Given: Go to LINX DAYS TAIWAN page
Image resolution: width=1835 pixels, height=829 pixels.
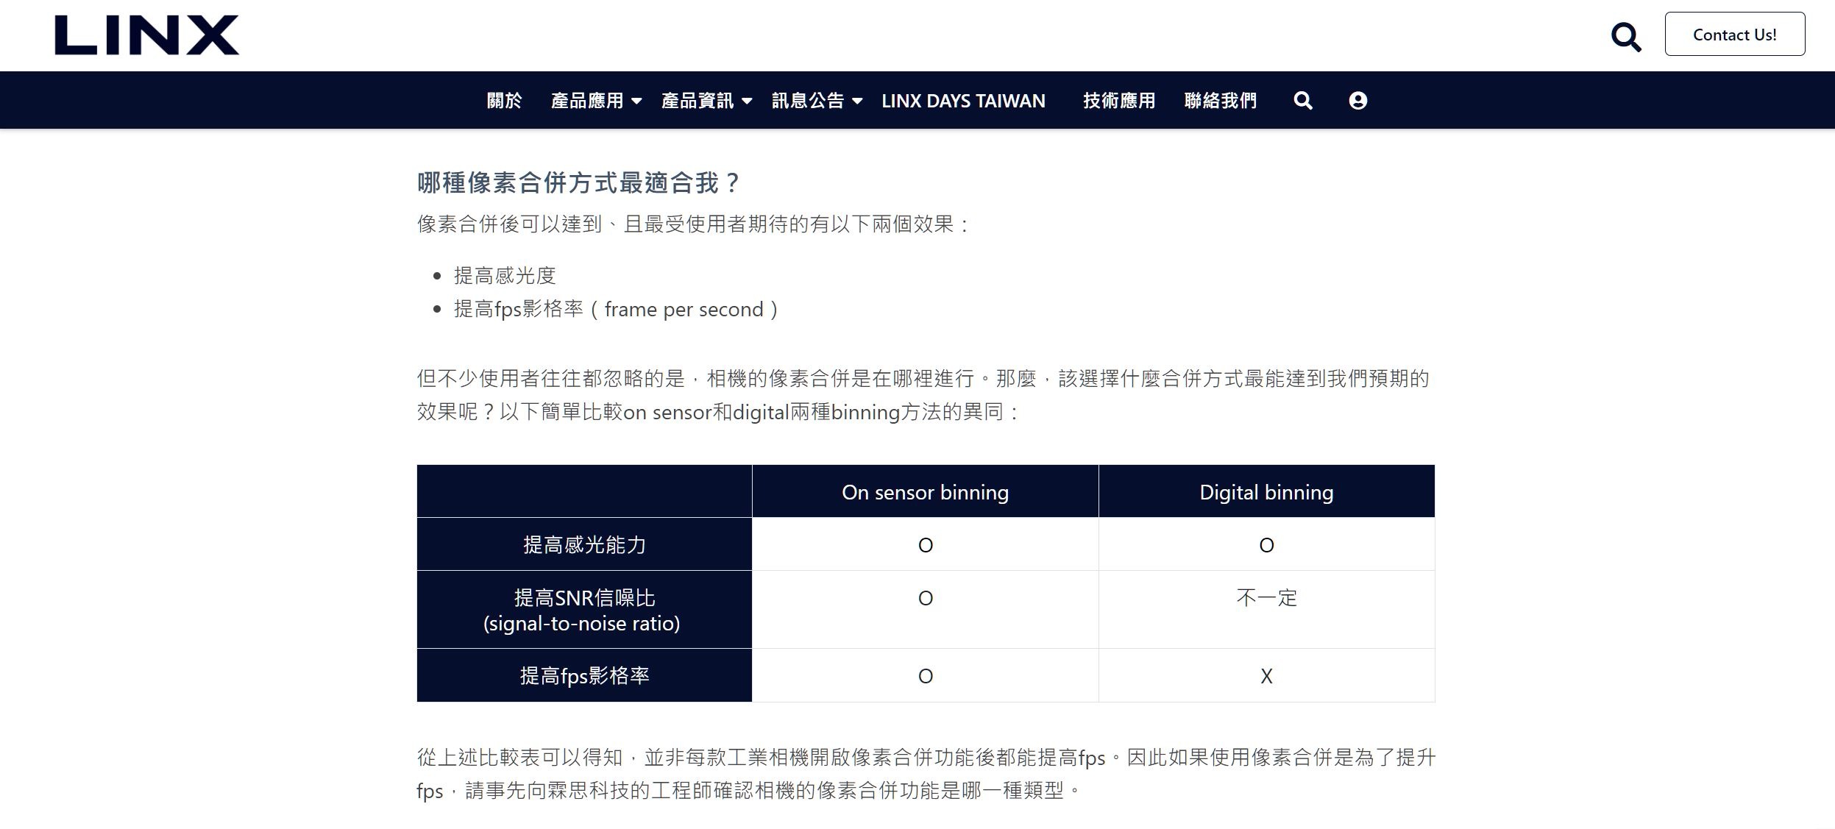Looking at the screenshot, I should click(963, 101).
